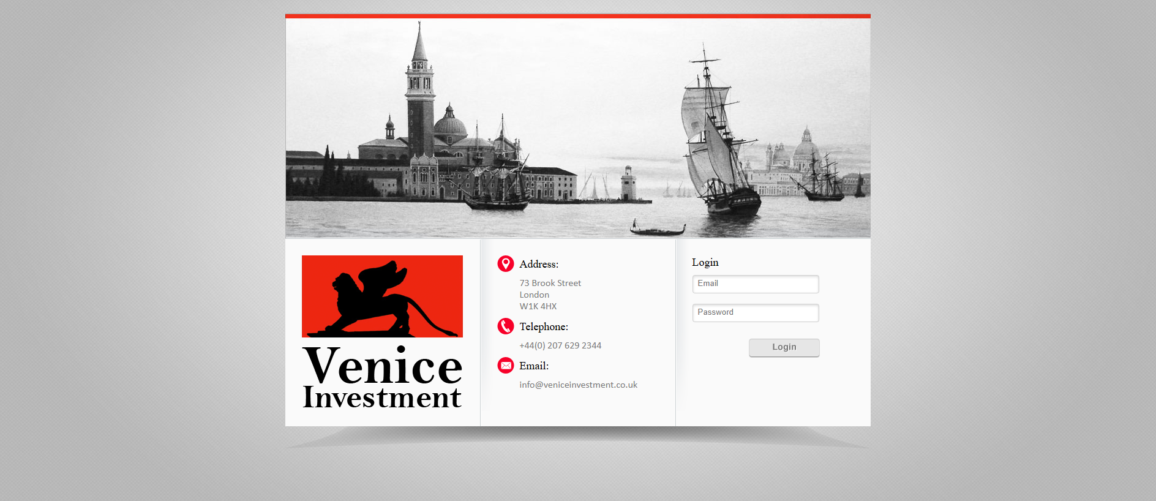Click the 'Telephone:' heading

tap(544, 326)
